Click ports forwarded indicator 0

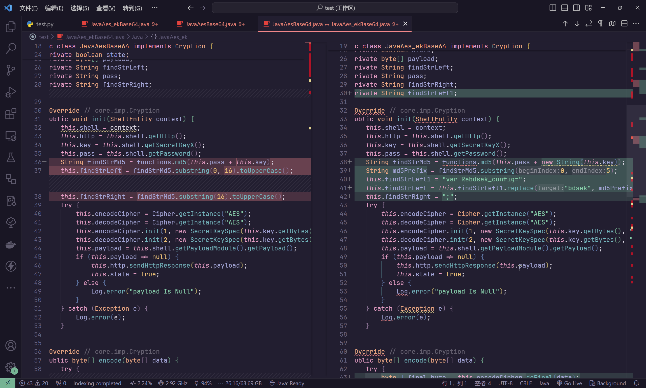pos(61,383)
